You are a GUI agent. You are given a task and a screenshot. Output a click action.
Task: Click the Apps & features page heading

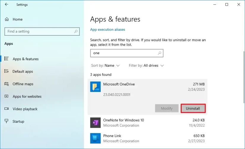pyautogui.click(x=115, y=19)
